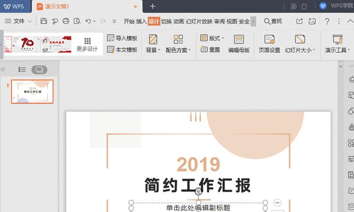Image resolution: width=354 pixels, height=212 pixels.
Task: Open the help question mark icon
Action: coord(327,21)
